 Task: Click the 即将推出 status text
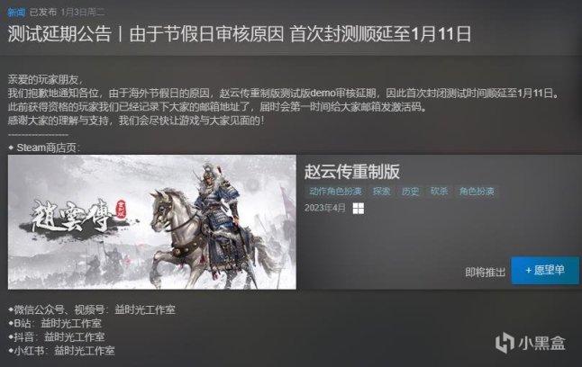point(485,273)
